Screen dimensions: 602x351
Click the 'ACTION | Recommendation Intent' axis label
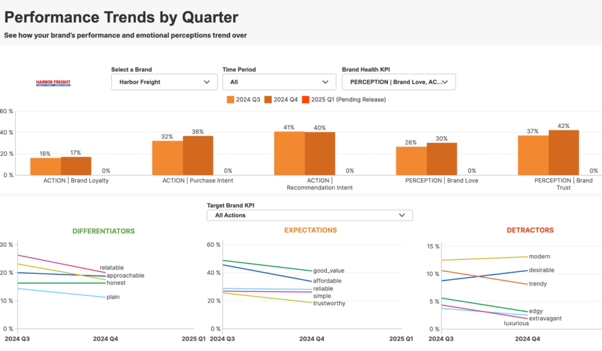[x=320, y=185]
